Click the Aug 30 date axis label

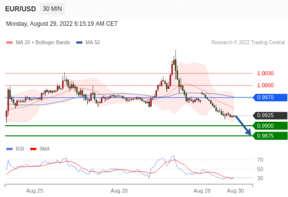click(x=235, y=191)
